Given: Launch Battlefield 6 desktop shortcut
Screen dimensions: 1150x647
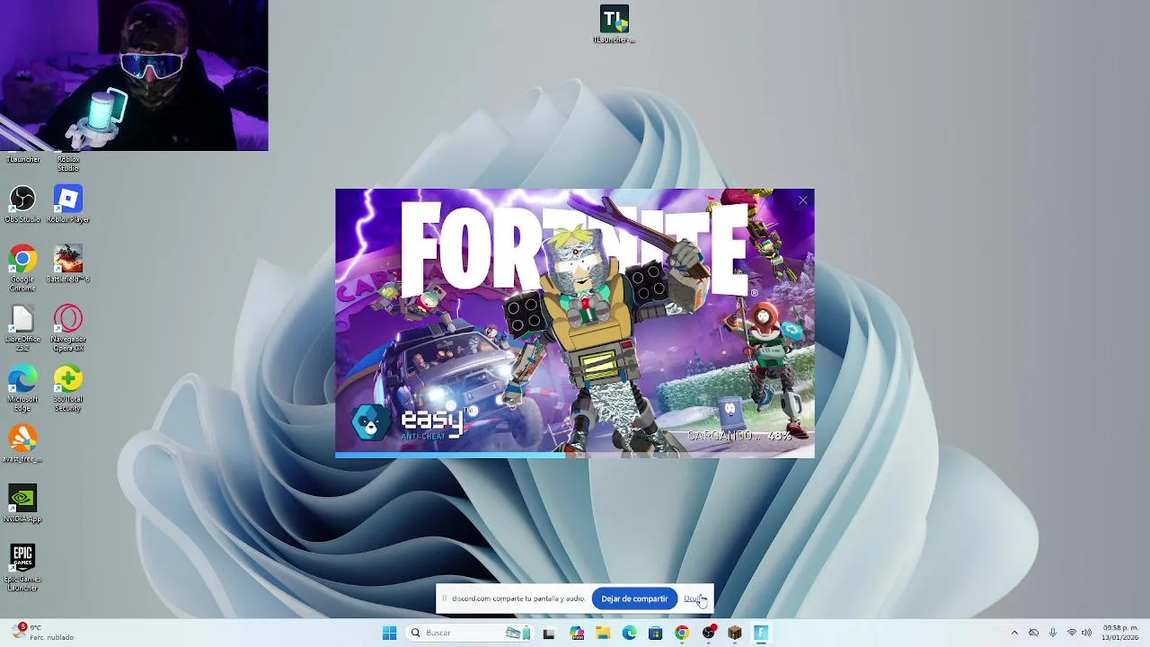Looking at the screenshot, I should click(x=68, y=265).
